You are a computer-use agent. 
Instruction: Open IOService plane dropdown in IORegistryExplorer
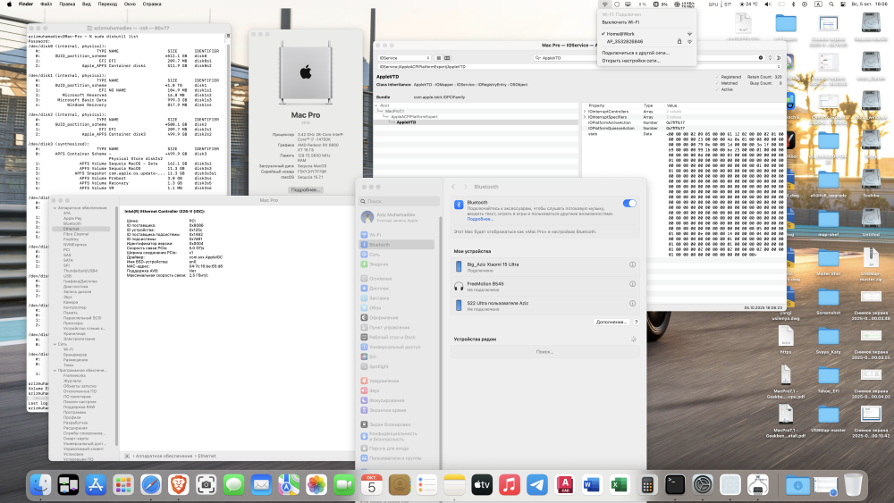(404, 58)
